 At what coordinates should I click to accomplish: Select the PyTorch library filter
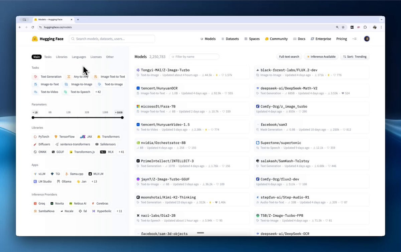point(41,137)
